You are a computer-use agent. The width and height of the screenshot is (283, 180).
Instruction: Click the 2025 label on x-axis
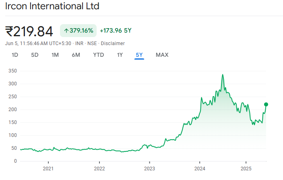(x=246, y=168)
